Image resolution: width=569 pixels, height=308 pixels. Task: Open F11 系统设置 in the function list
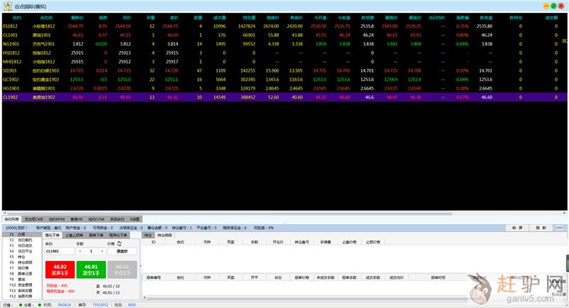pos(25,290)
